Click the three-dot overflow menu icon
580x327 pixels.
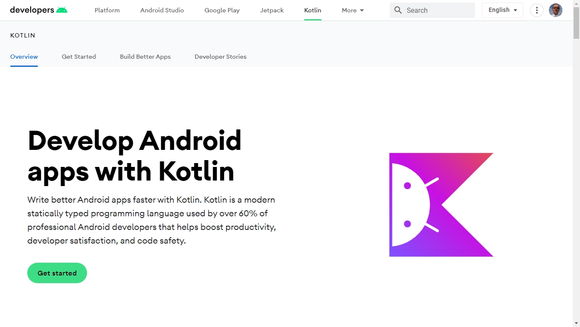(x=536, y=10)
